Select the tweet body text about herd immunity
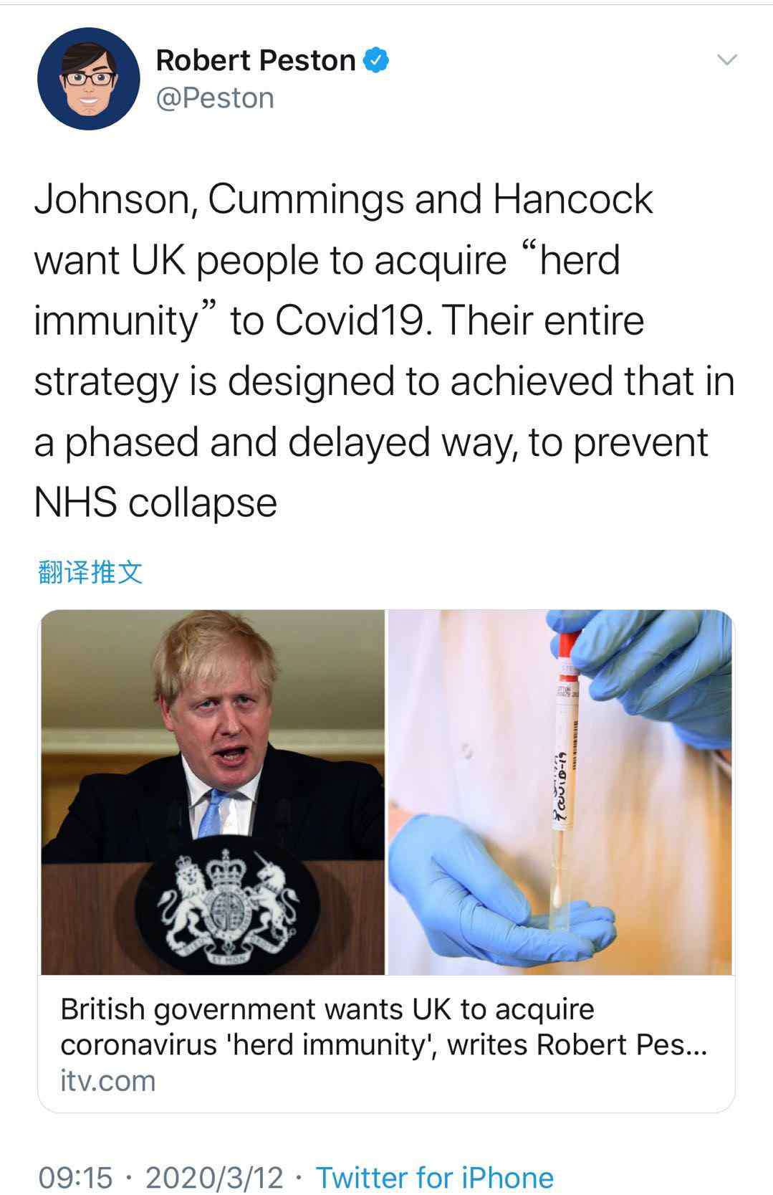773x1195 pixels. 385,351
